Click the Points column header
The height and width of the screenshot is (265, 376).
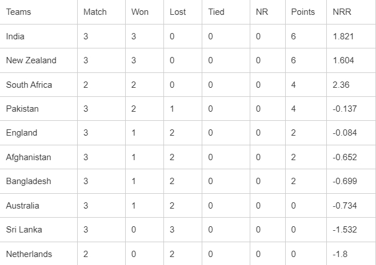tap(303, 12)
